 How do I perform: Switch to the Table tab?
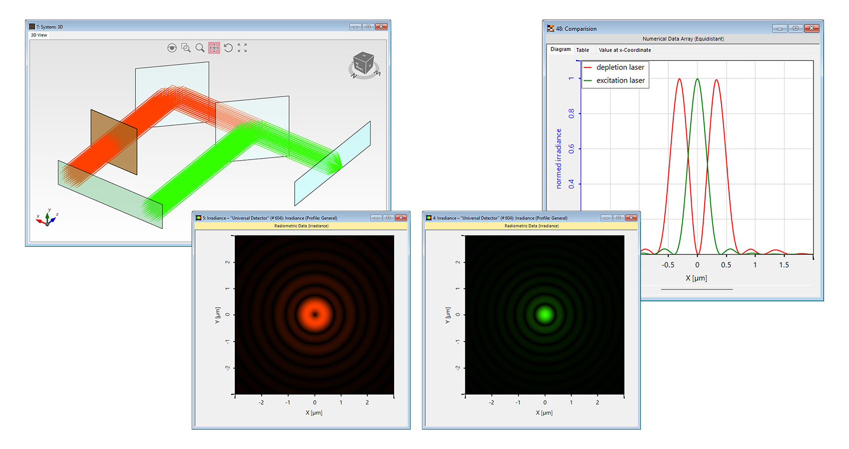582,50
